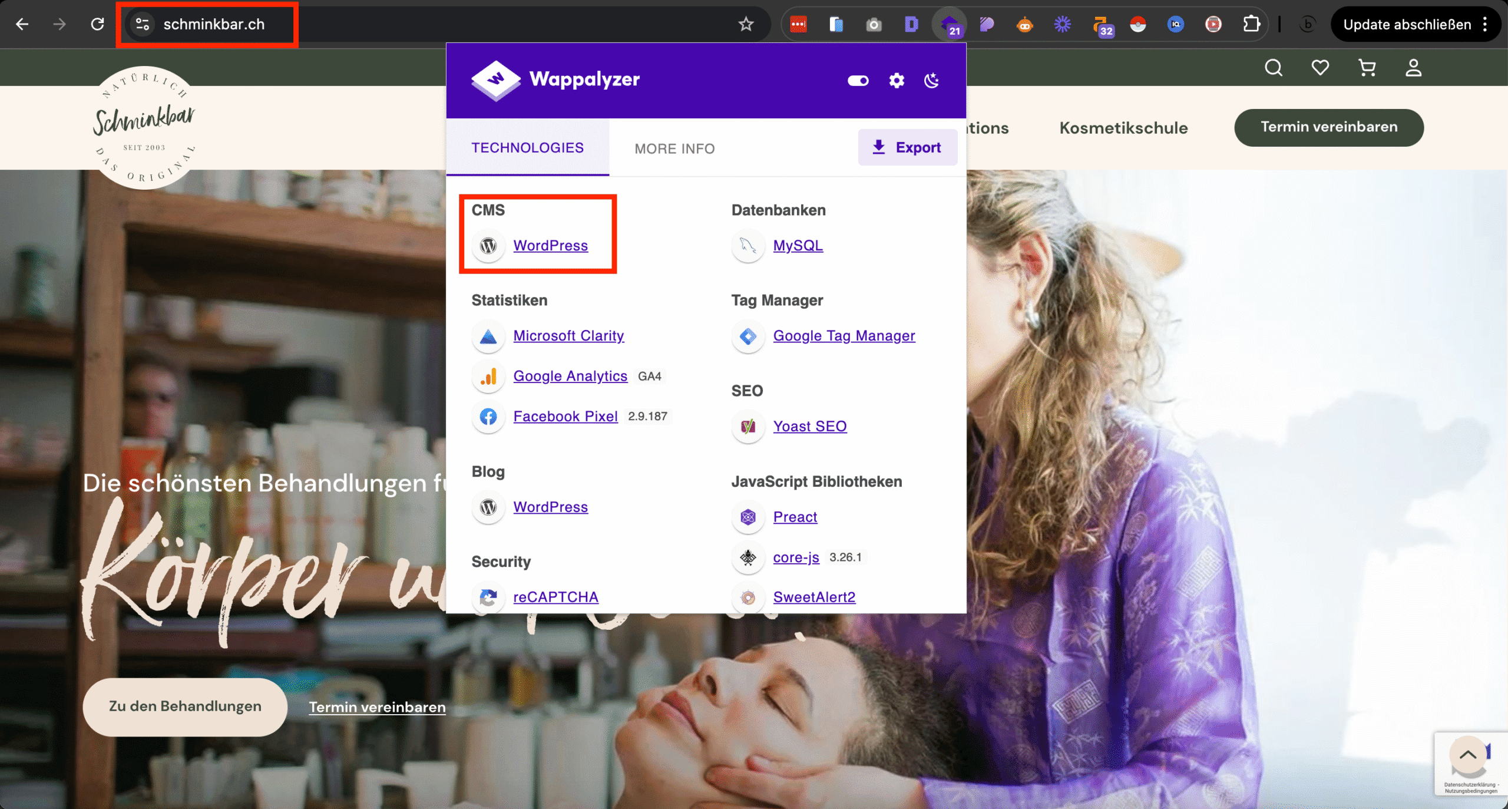Screen dimensions: 1508x809
Task: Click the Facebook Pixel icon
Action: (x=488, y=417)
